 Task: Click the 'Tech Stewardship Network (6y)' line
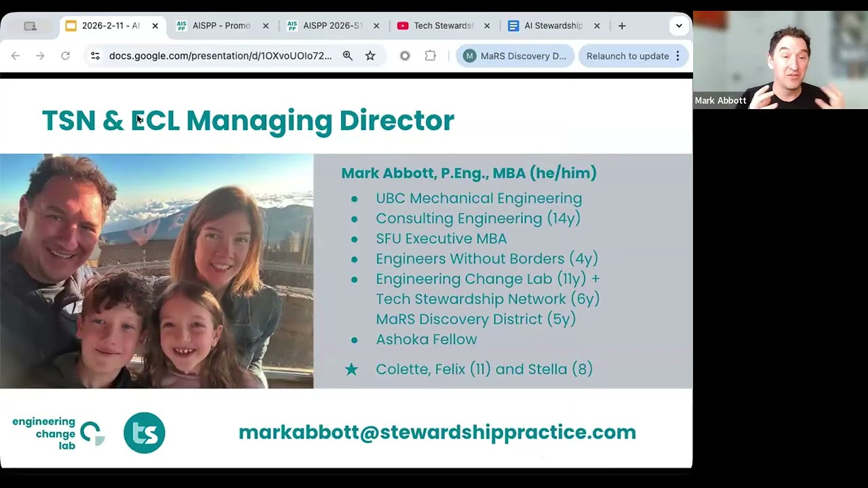click(488, 299)
